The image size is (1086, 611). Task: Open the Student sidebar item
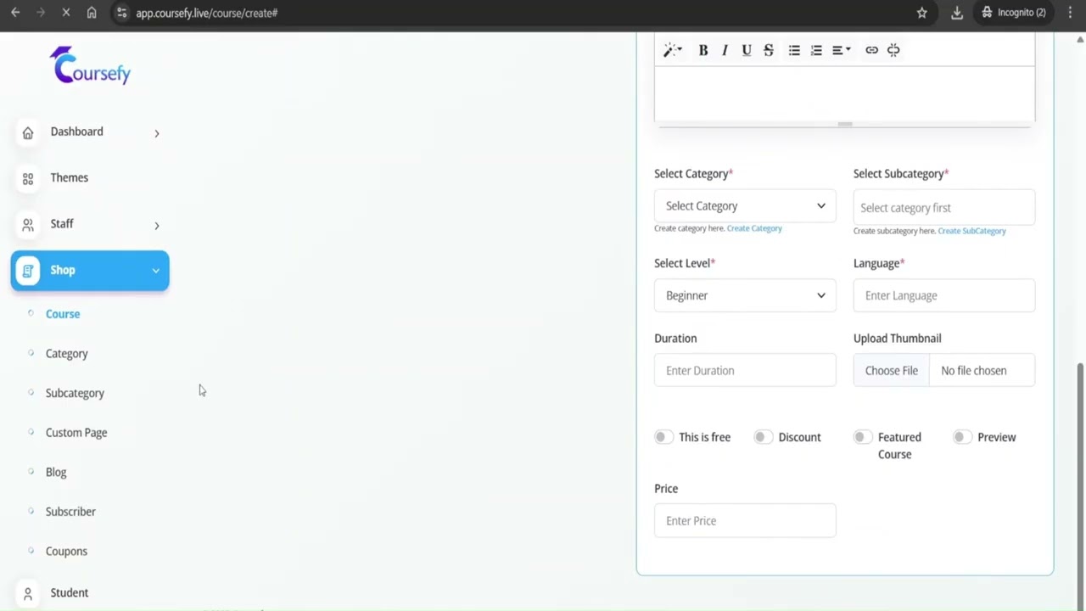click(x=69, y=593)
